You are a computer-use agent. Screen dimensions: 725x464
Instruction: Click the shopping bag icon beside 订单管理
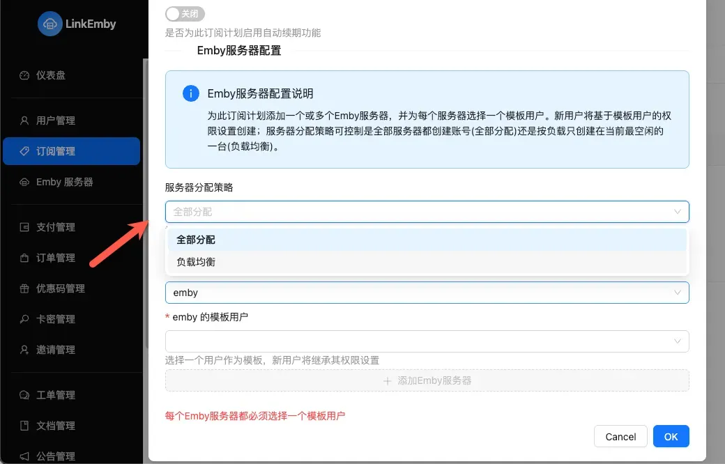(24, 258)
